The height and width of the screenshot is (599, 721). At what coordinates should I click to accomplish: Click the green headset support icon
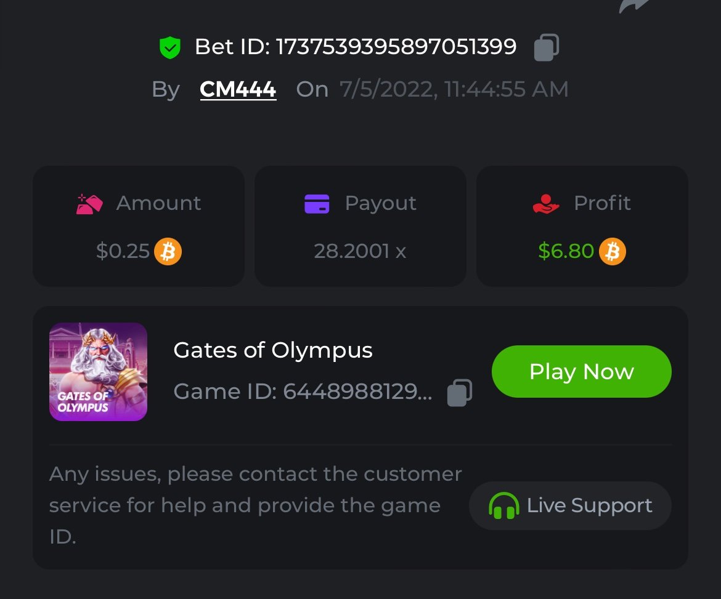tap(503, 506)
